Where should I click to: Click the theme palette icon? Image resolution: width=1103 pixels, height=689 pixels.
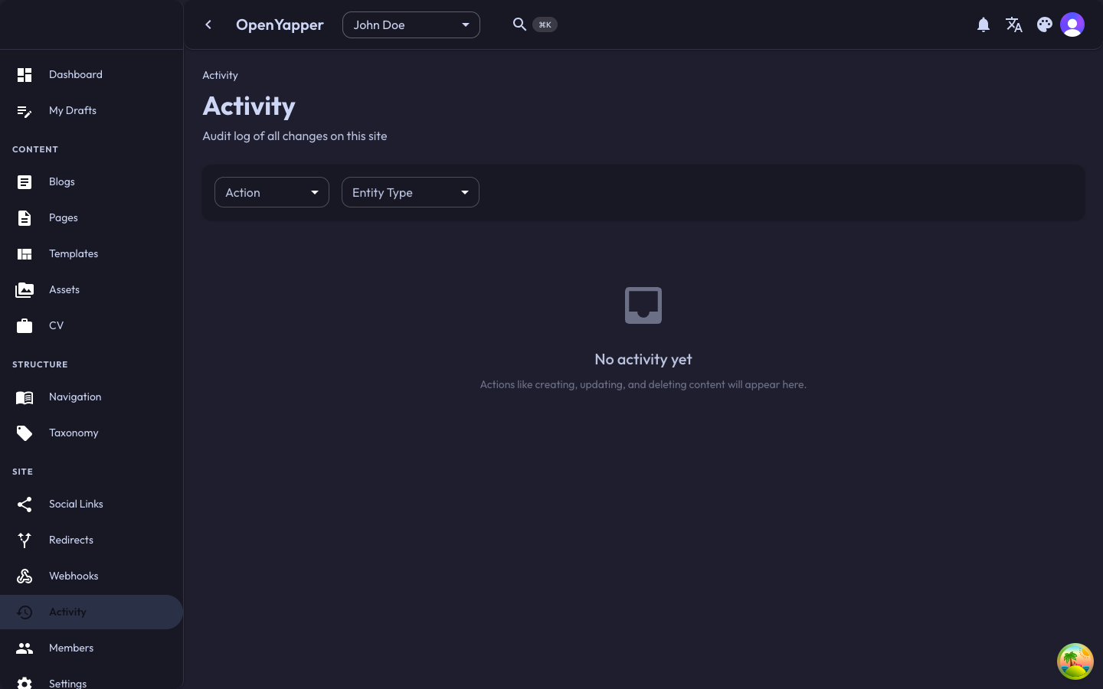click(1045, 24)
